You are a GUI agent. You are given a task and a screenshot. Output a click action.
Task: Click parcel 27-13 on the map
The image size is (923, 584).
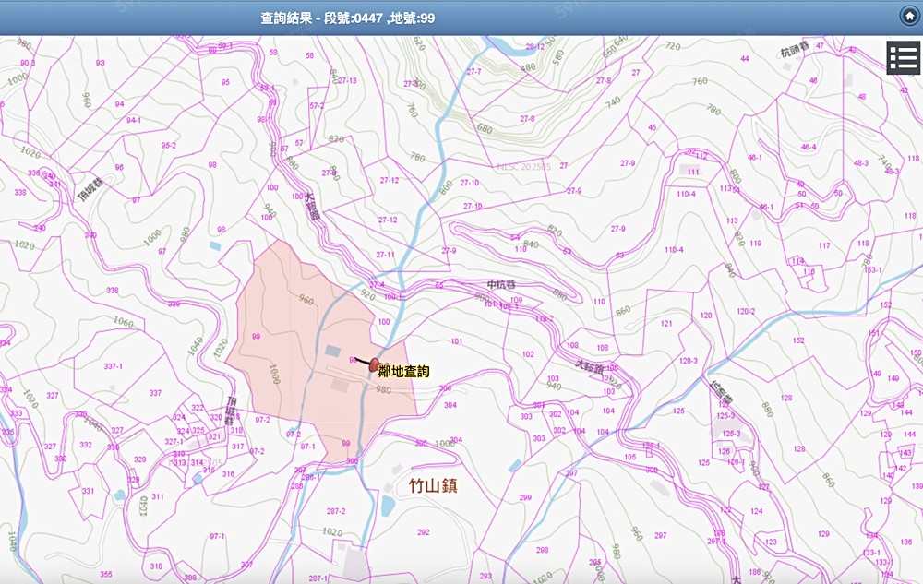(x=347, y=81)
